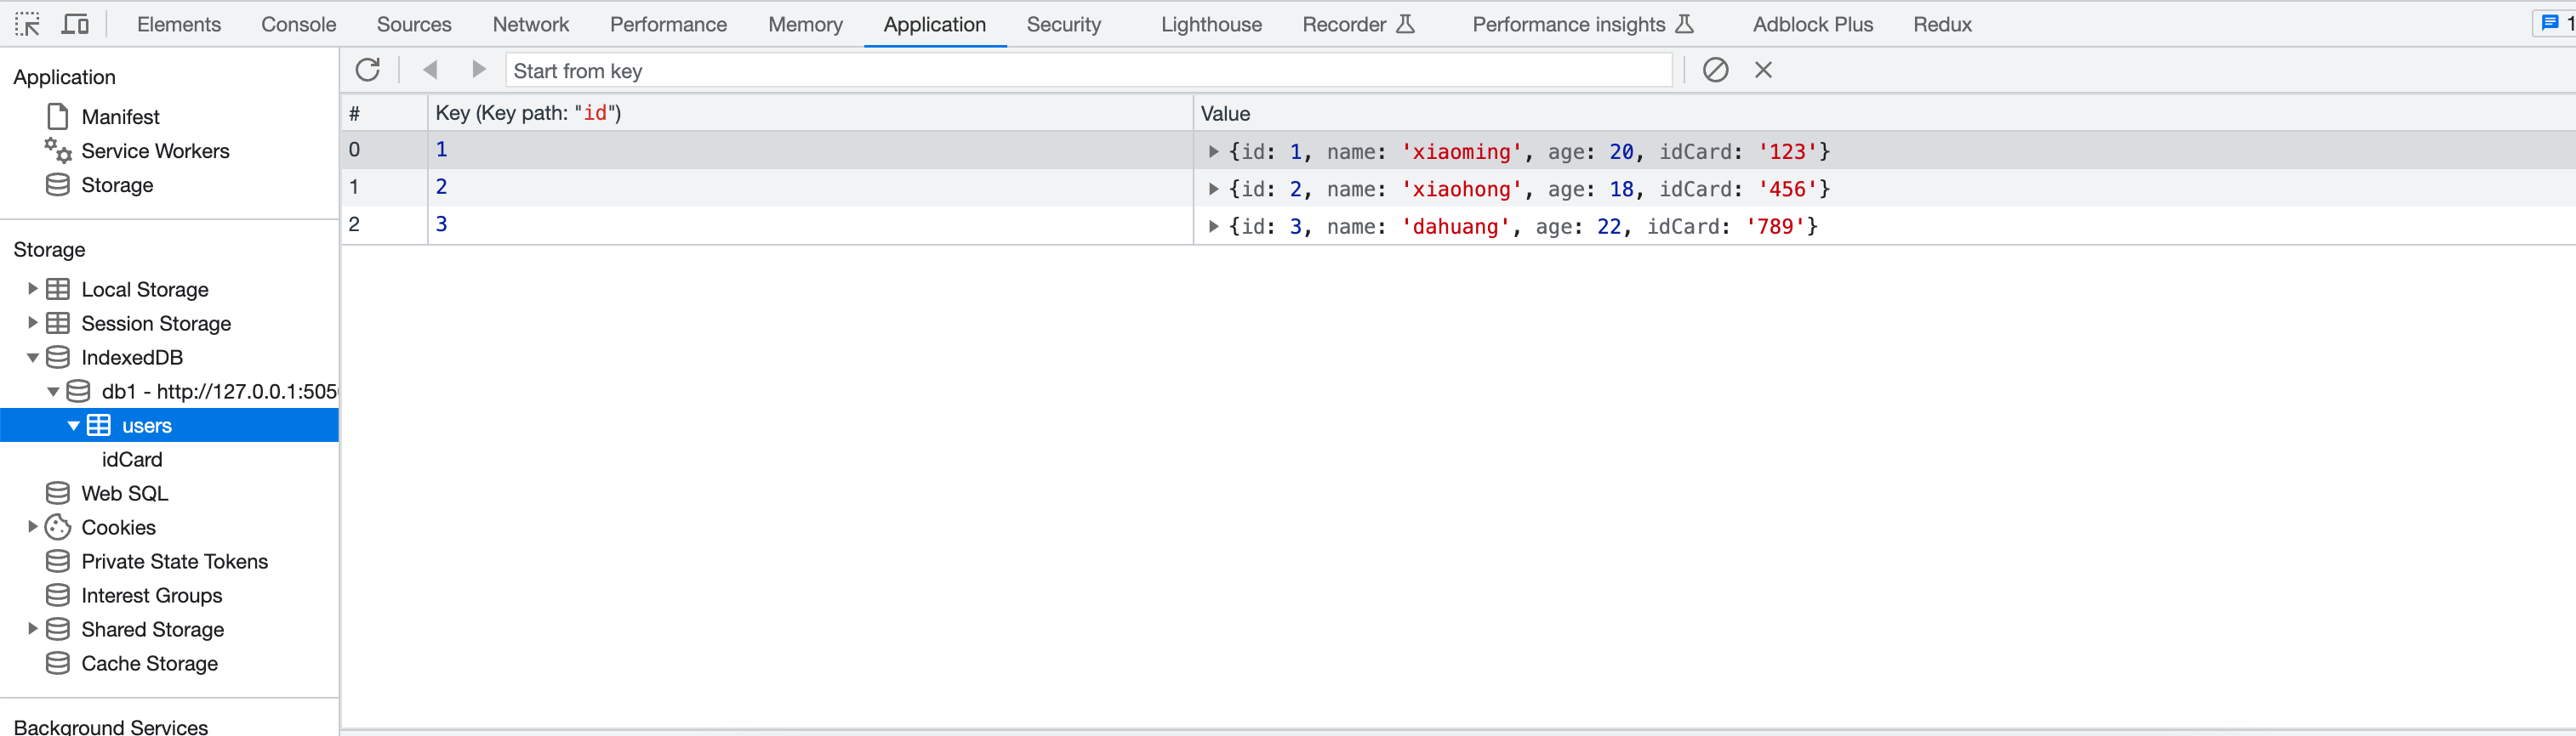Select the inspect element picker icon
The width and height of the screenshot is (2576, 736).
(x=28, y=24)
